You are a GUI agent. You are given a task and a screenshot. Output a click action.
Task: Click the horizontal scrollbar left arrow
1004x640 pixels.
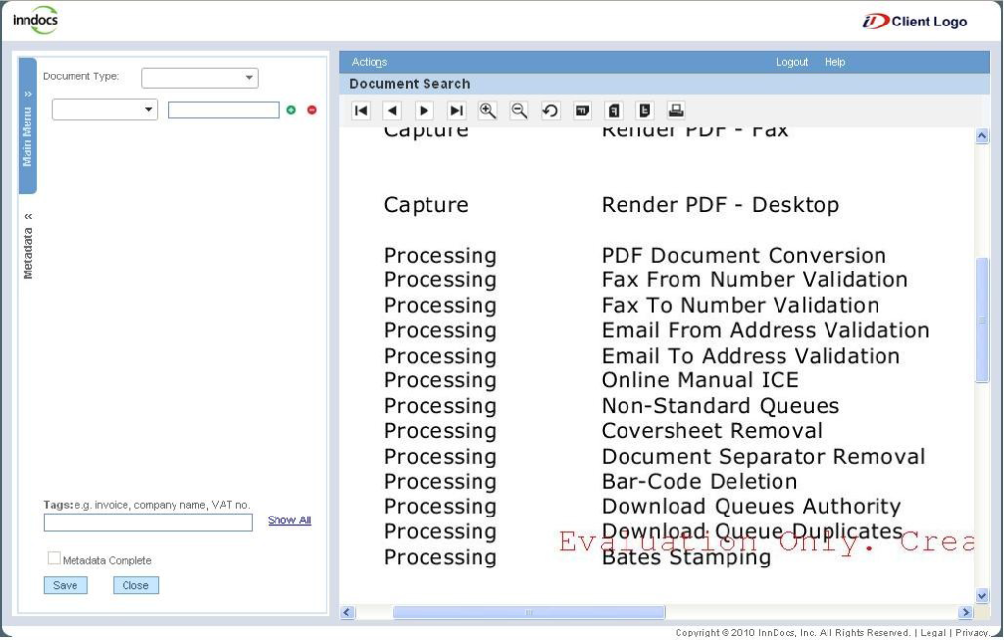pos(348,613)
